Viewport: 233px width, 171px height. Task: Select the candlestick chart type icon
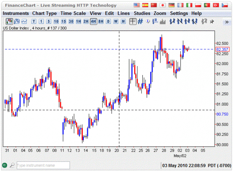9,22
